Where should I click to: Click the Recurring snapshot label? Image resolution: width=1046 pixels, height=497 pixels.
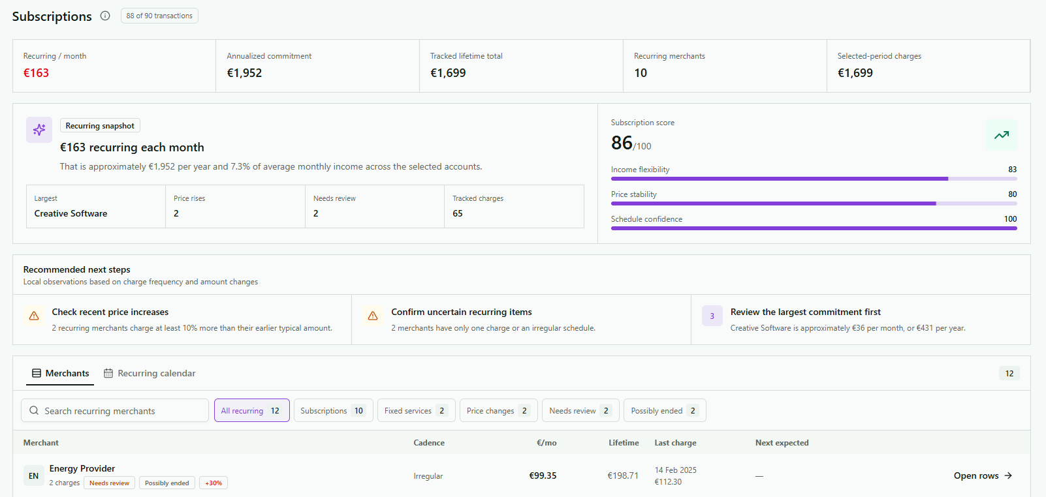click(100, 125)
